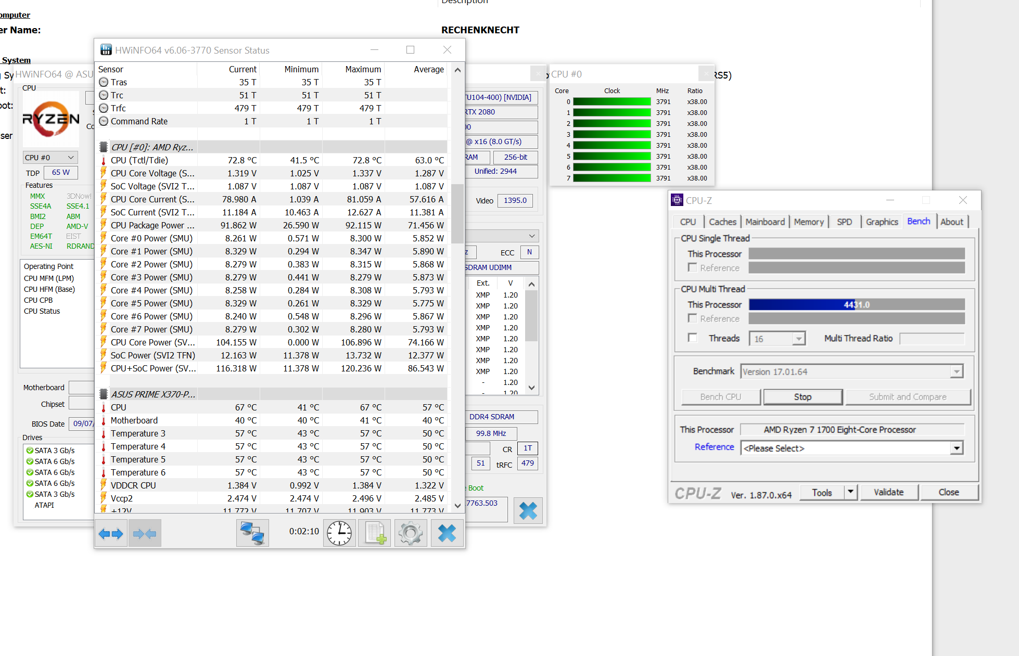Enable Single Thread Reference checkbox
The image size is (1019, 656).
[x=693, y=267]
